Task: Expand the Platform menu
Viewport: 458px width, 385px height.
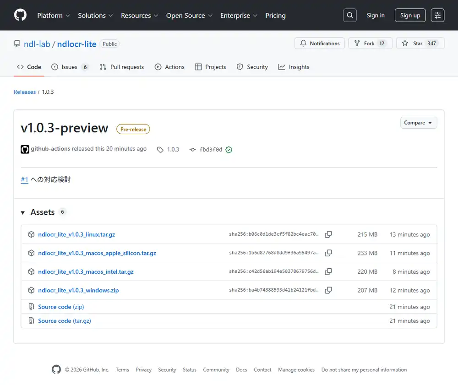Action: 53,16
